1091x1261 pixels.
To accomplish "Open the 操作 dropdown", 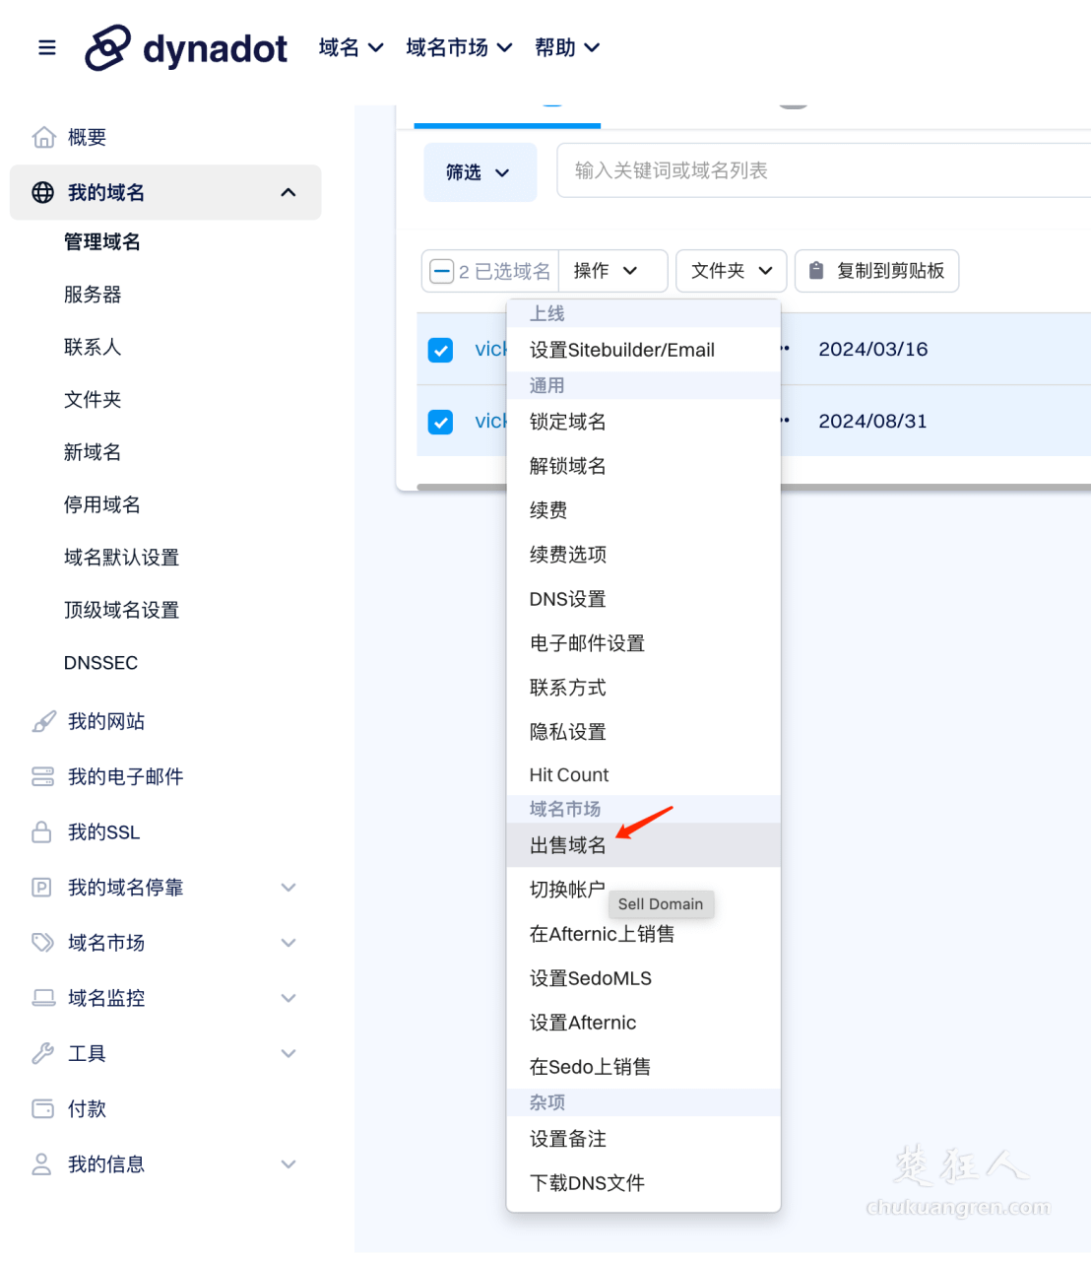I will coord(612,270).
